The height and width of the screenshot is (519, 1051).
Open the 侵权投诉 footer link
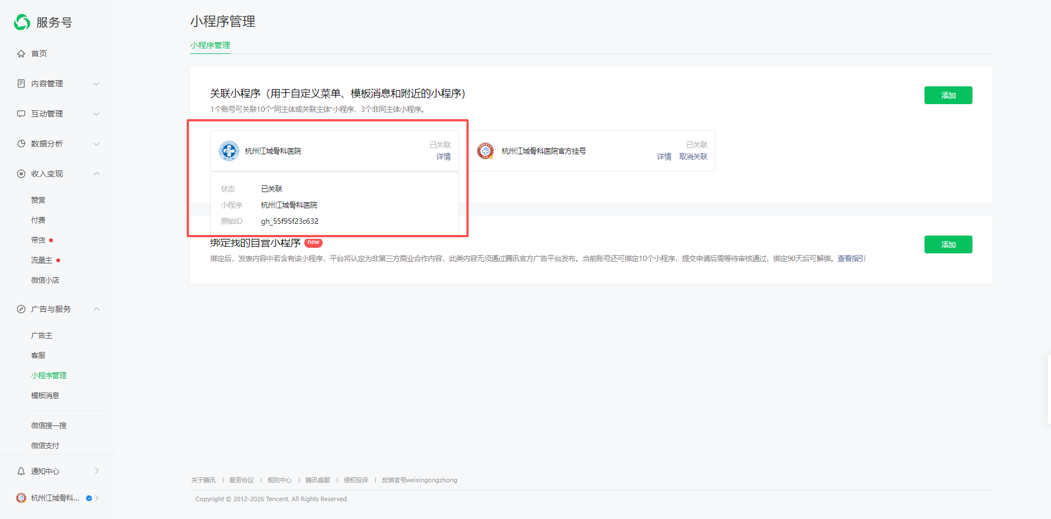356,480
